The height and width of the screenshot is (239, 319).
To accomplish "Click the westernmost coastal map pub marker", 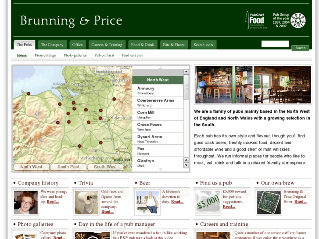I will coord(29,94).
